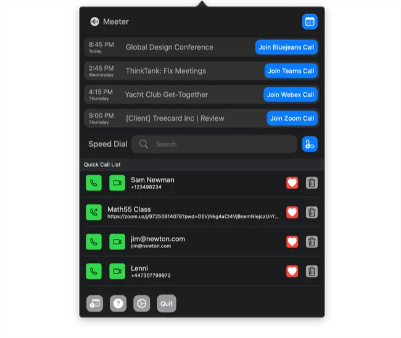Select the Yacht Club Get-Together event title
This screenshot has height=338, width=401.
[167, 95]
